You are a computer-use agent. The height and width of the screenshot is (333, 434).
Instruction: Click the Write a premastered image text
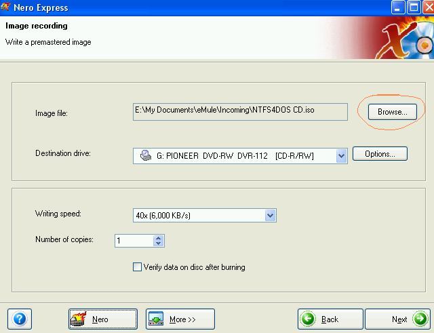click(x=48, y=42)
